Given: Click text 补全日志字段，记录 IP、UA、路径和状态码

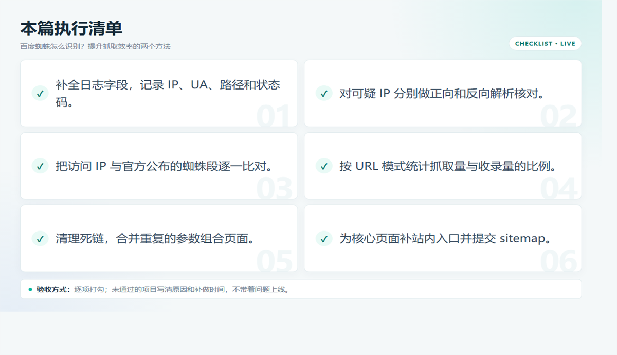Looking at the screenshot, I should (168, 94).
